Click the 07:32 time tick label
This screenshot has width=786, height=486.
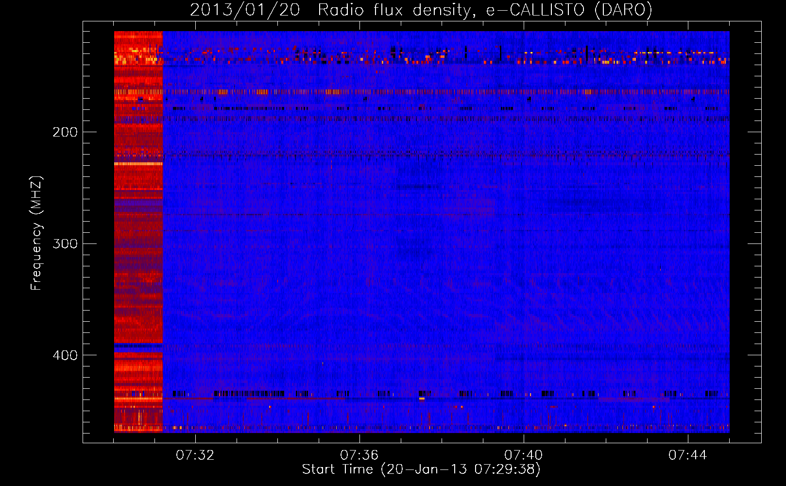(195, 455)
